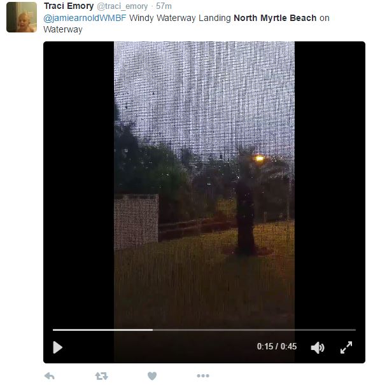Select the bold North Myrtle Beach text
The image size is (373, 385).
pos(275,18)
